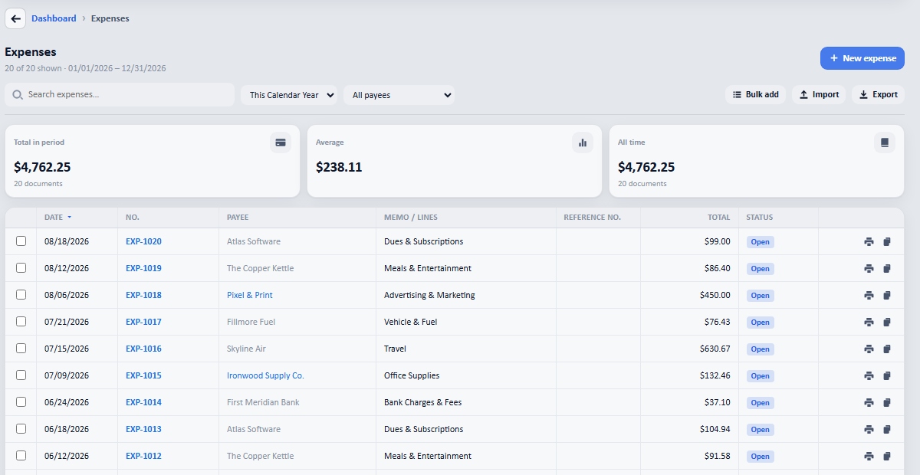This screenshot has height=475, width=920.
Task: Print expense EXP-1014
Action: (x=869, y=403)
